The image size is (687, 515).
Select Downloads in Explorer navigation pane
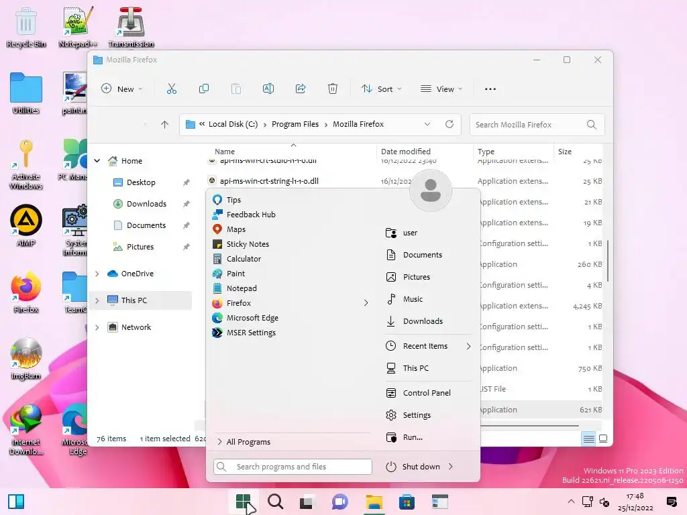coord(146,204)
